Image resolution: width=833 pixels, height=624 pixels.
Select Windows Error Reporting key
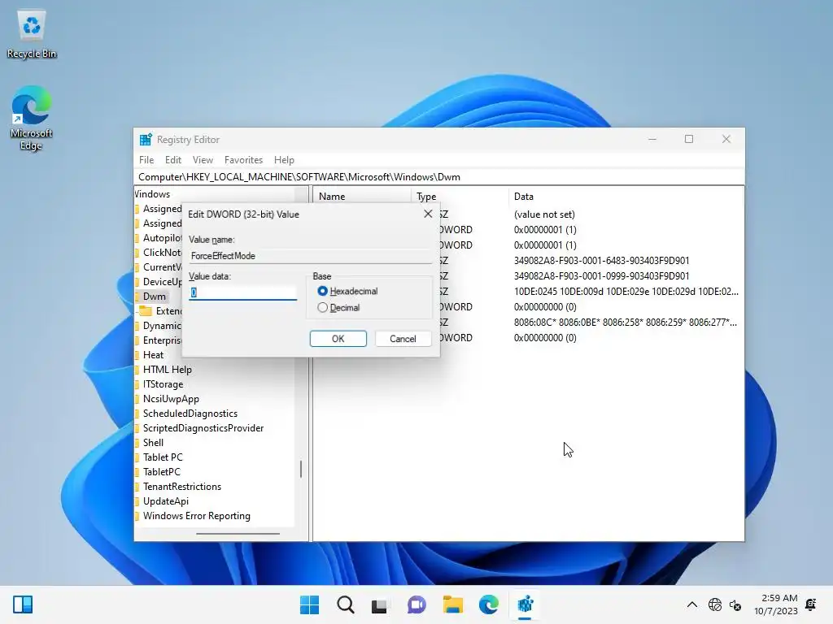[x=196, y=516]
